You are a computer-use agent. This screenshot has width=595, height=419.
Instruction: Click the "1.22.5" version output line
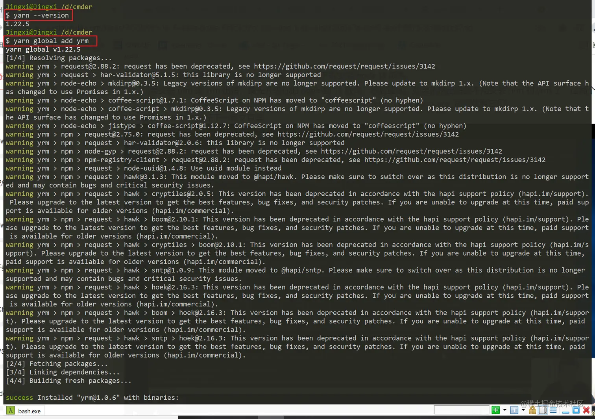pos(17,24)
